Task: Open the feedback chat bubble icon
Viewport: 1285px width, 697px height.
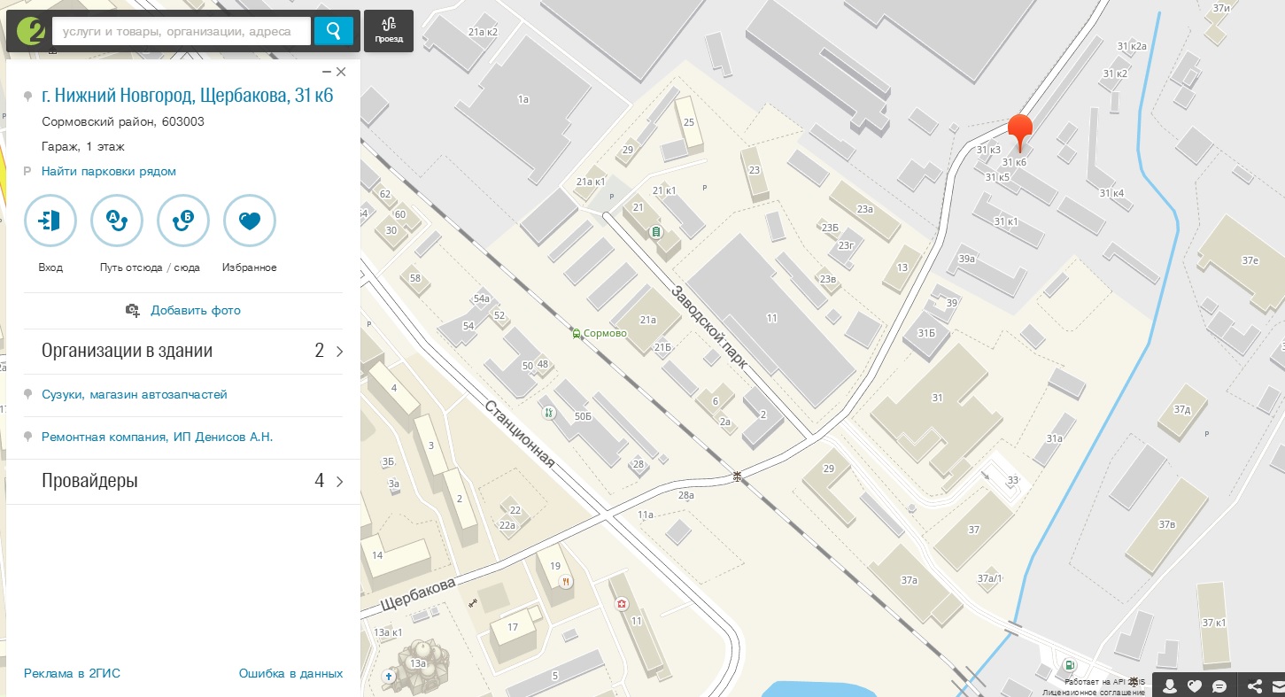Action: coord(1219,685)
